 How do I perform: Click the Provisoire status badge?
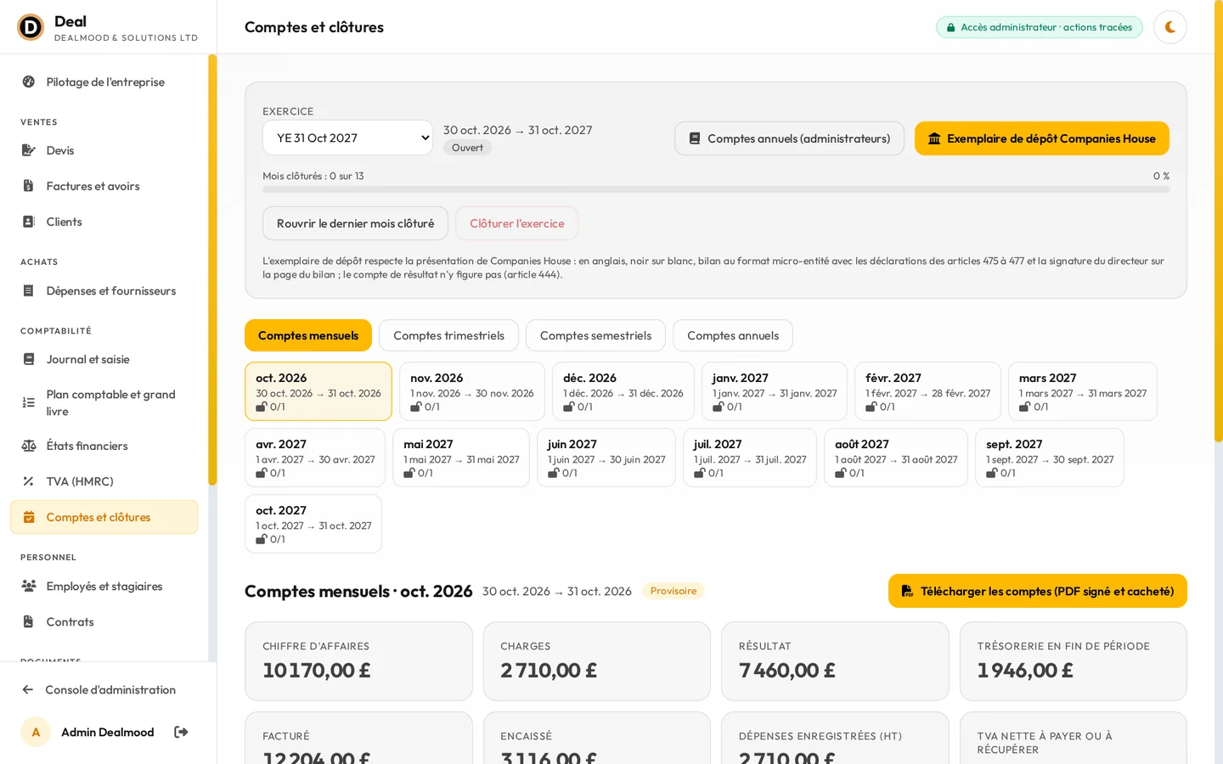(673, 591)
